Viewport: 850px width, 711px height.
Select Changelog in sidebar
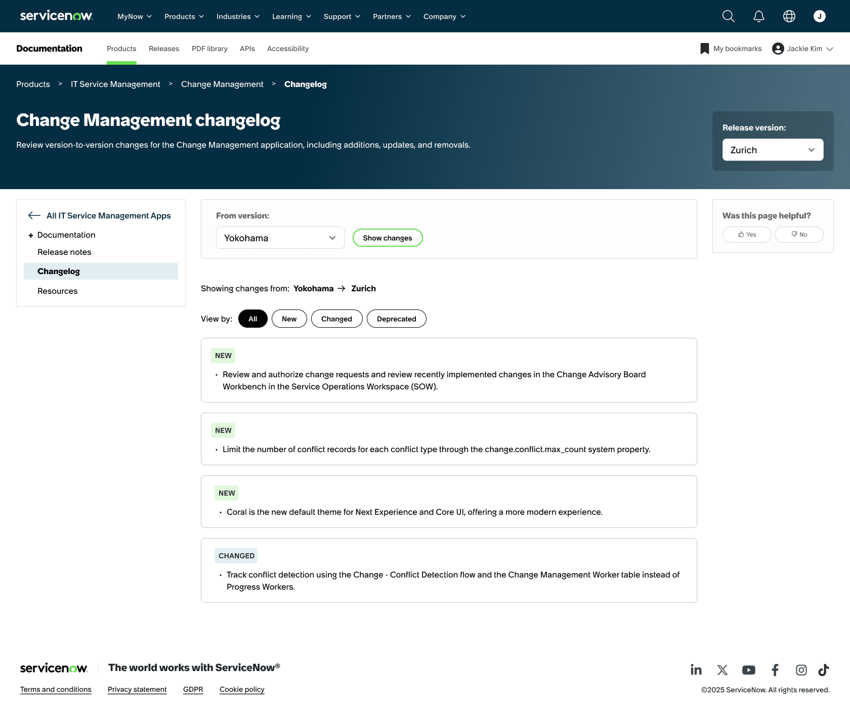(101, 271)
